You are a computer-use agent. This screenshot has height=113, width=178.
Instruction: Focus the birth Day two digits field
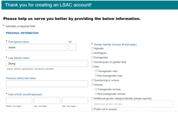coord(47,100)
